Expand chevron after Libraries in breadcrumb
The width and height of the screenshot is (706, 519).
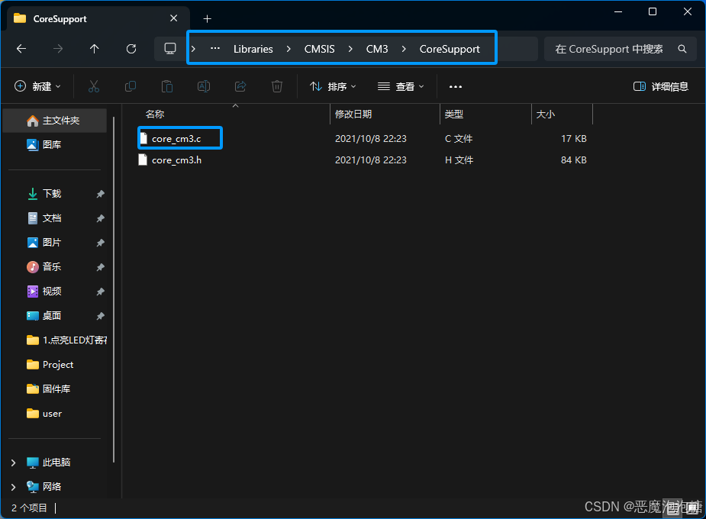289,49
